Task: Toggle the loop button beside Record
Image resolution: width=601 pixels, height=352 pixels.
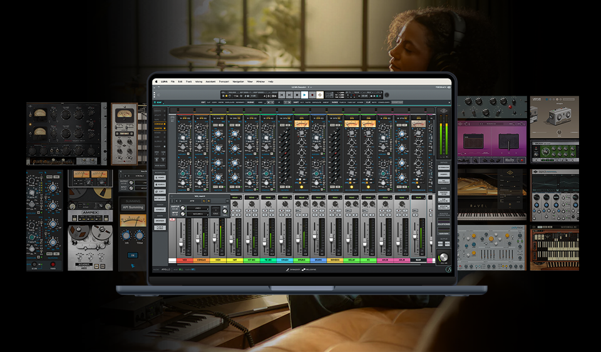Action: pyautogui.click(x=320, y=95)
